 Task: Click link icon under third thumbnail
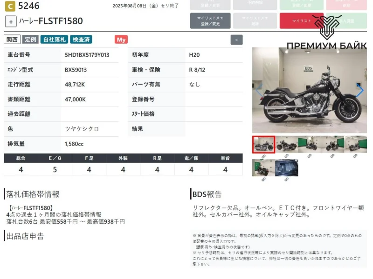[309, 156]
